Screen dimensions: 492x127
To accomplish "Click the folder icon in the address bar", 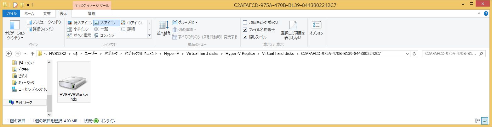I will click(x=40, y=54).
